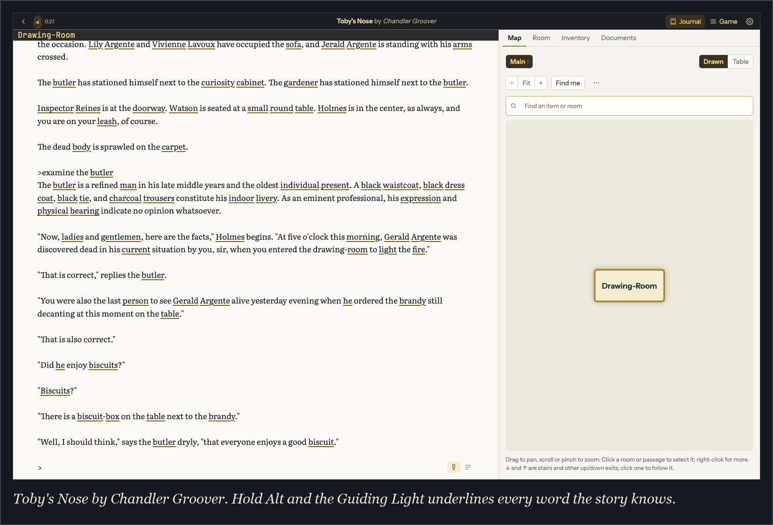Switch to the Documents tab
The image size is (773, 525).
tap(618, 38)
